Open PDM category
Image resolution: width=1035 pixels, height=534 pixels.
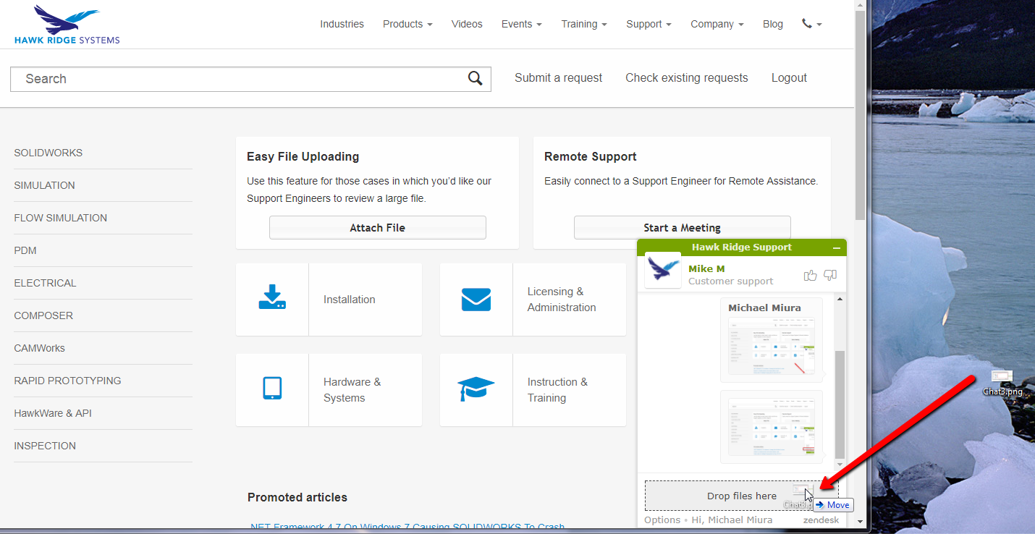[x=25, y=250]
